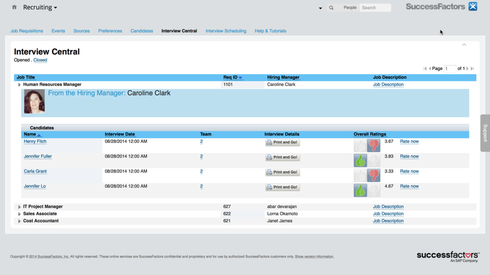
Task: Go to next page arrow
Action: [x=467, y=69]
